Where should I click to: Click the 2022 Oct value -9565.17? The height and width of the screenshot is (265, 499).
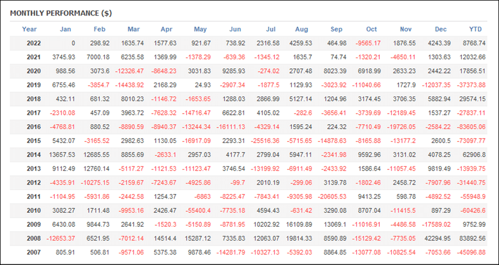coord(368,43)
